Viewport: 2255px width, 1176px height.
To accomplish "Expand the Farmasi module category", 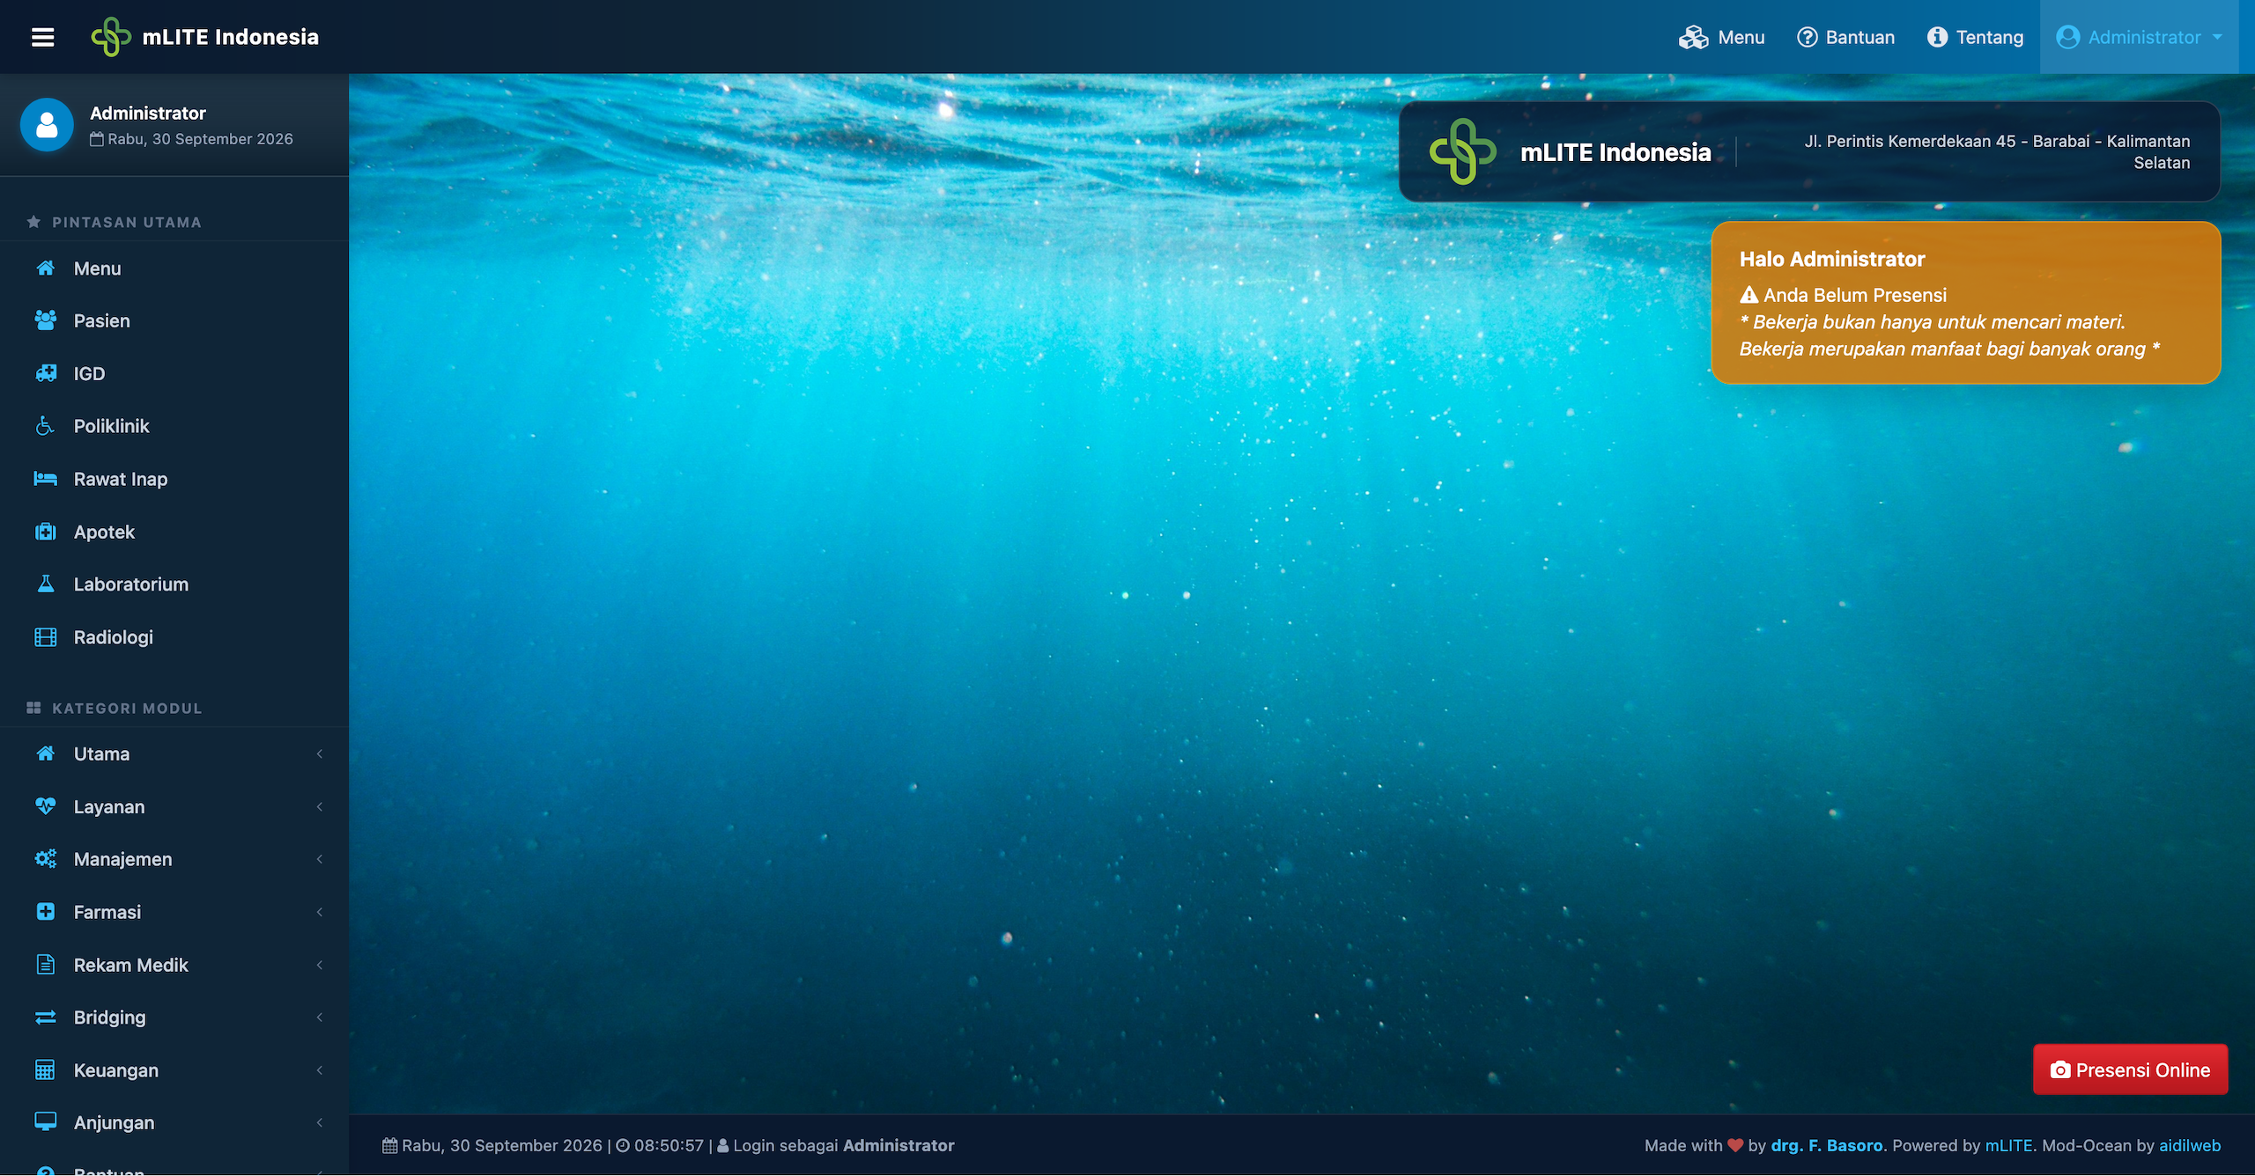I will 174,912.
